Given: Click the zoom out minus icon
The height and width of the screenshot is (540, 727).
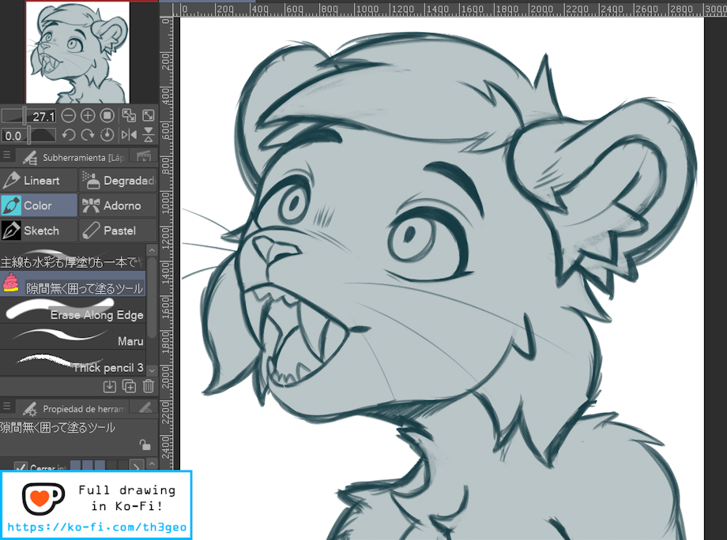Looking at the screenshot, I should [69, 116].
